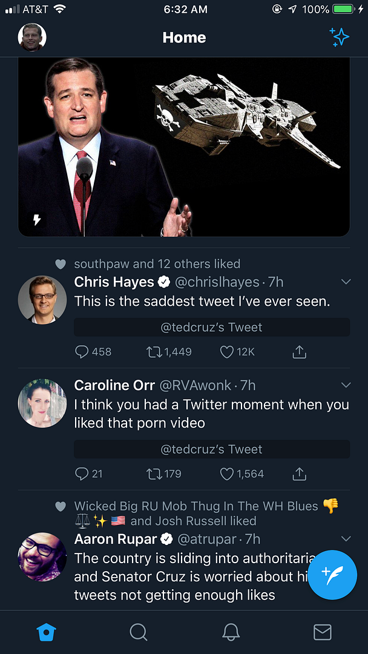Reply to Caroline Orr's tweet
The width and height of the screenshot is (368, 654).
pos(82,474)
